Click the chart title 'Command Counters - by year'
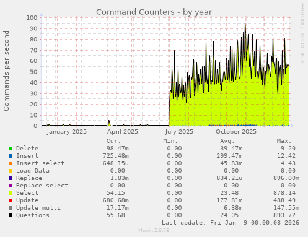Viewport: 308px width, 237px height. (154, 12)
